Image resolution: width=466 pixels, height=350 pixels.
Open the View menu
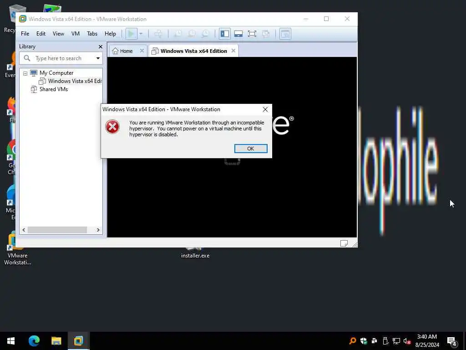(x=58, y=34)
